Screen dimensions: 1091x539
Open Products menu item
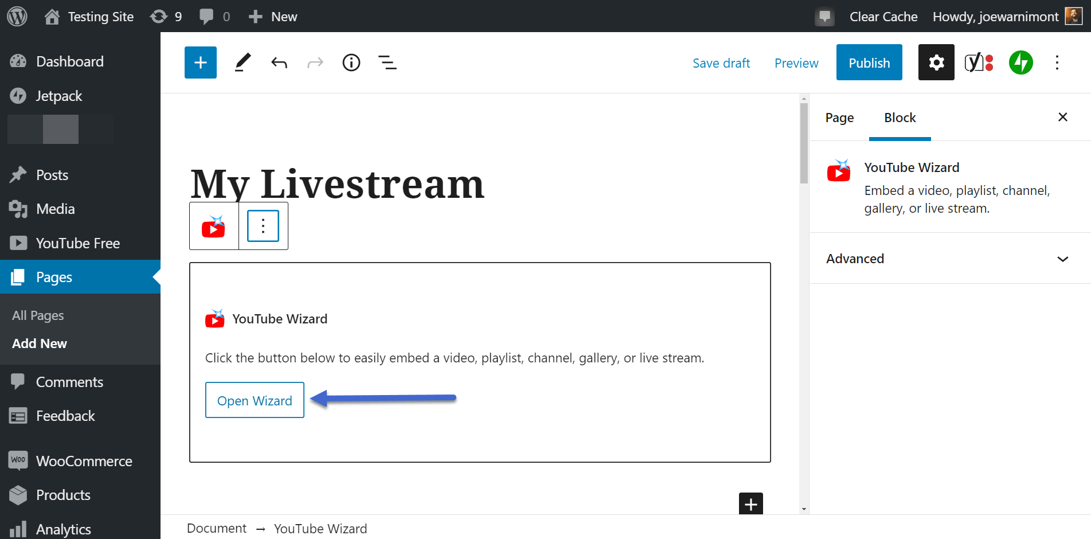coord(80,495)
